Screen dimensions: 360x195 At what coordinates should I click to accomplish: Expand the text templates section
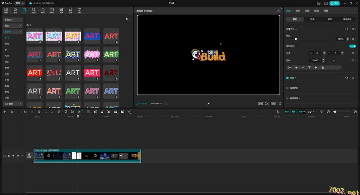13,104
